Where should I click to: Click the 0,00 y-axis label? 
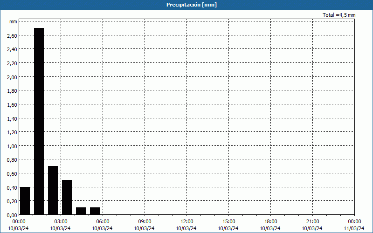[x=12, y=215]
